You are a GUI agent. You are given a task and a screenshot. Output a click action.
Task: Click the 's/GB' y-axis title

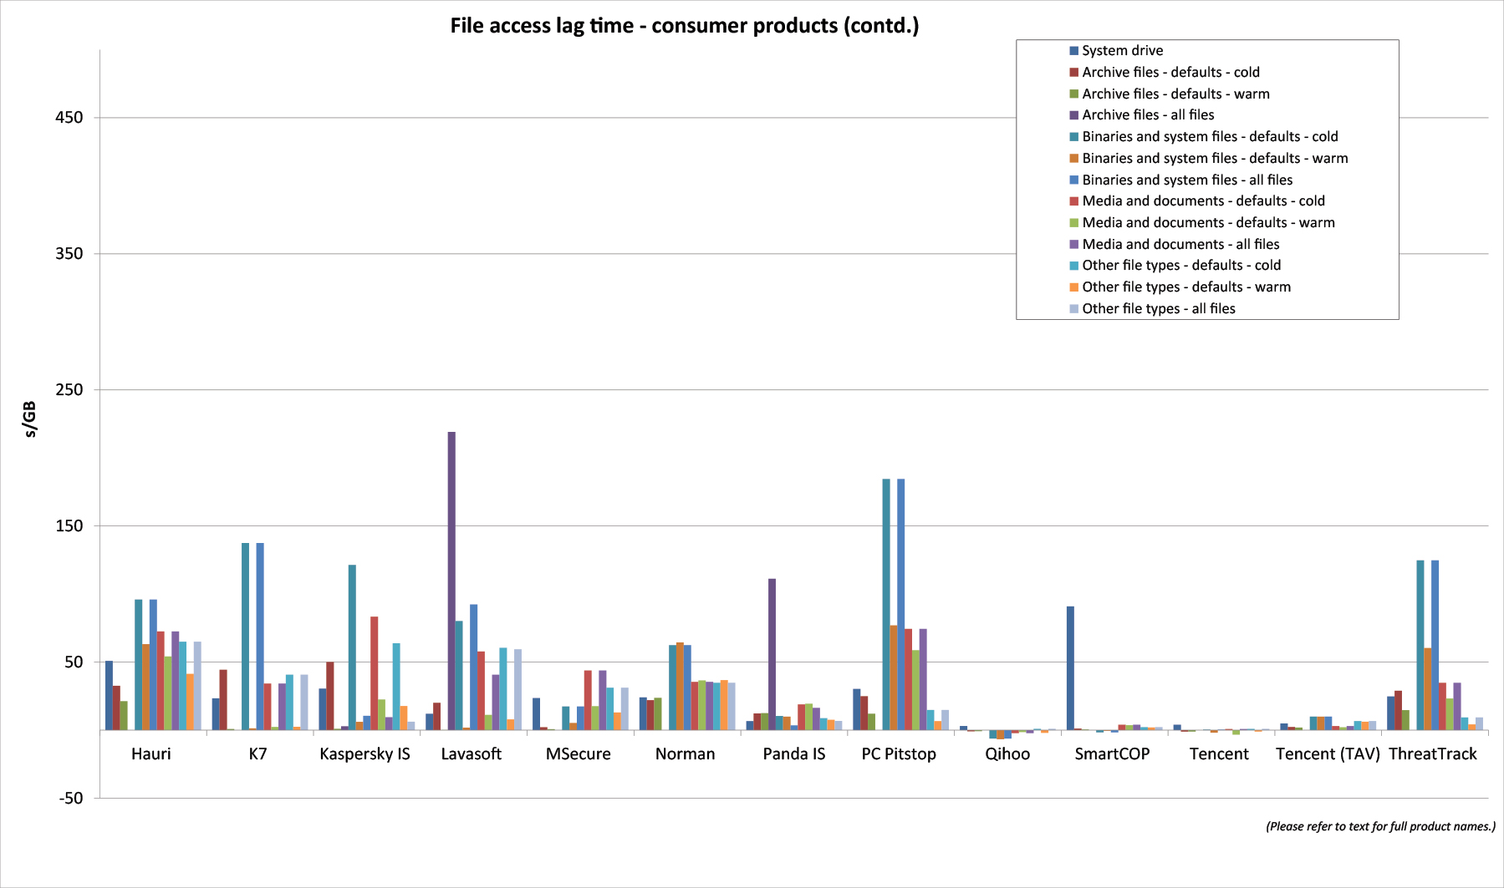click(x=30, y=419)
